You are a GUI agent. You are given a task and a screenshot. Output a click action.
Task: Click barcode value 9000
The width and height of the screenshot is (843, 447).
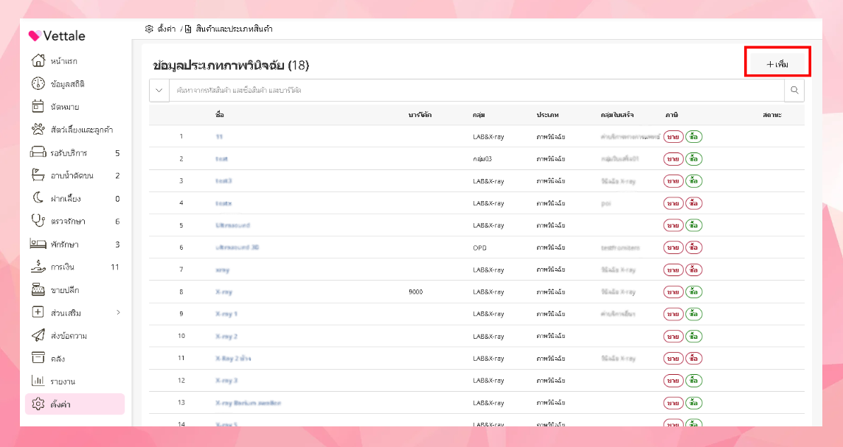[x=415, y=292]
